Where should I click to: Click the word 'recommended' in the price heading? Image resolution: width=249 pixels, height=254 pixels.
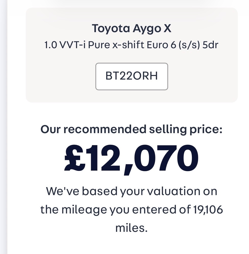105,129
